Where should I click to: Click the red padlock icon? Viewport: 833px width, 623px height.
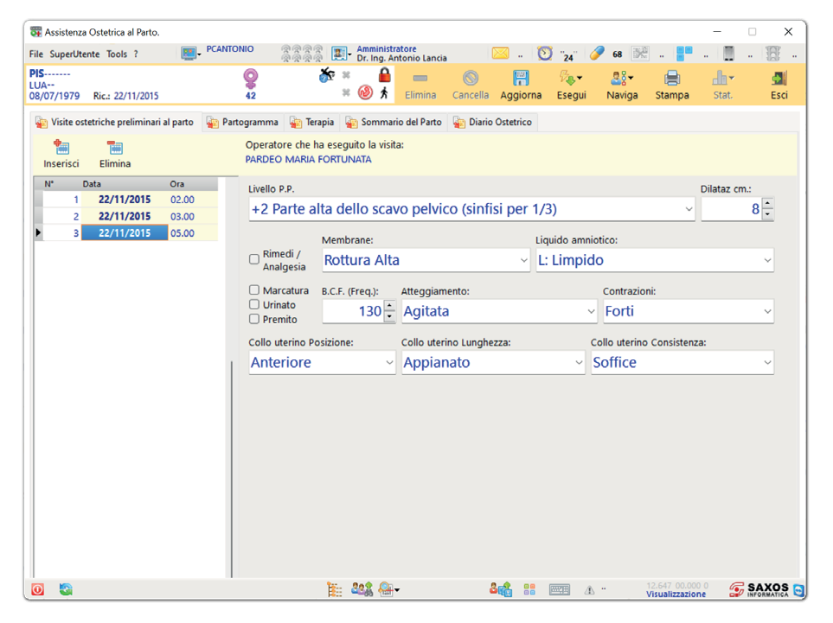pyautogui.click(x=385, y=75)
